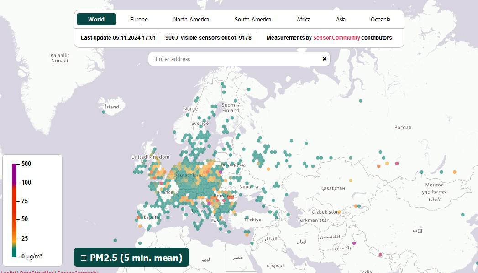Open the PM2.5 hamburger menu icon

click(84, 258)
